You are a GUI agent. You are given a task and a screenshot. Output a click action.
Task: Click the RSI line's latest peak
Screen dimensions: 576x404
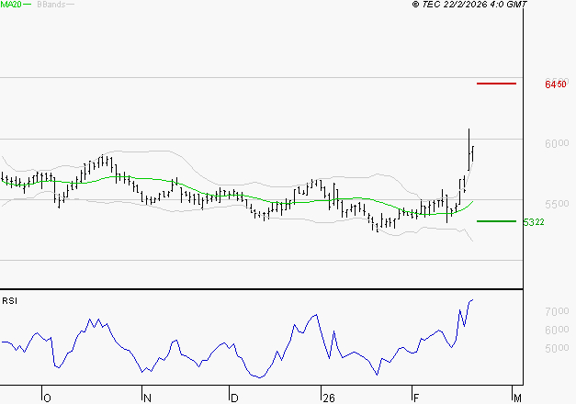(x=472, y=300)
